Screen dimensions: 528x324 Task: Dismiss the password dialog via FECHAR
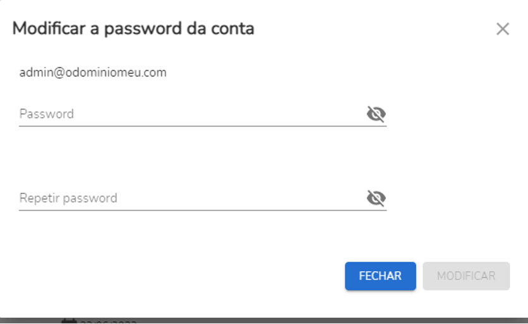point(380,276)
